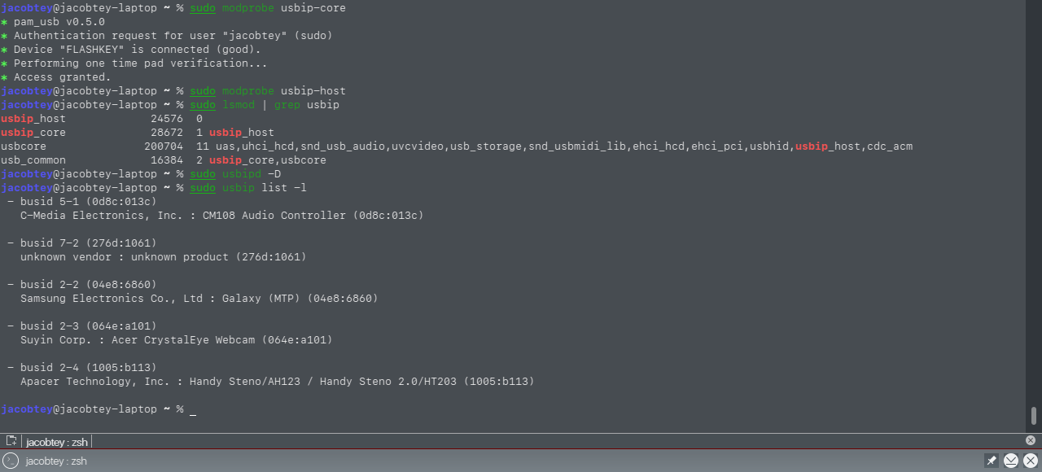The image size is (1042, 472).
Task: Click the usbcore 200704 module row
Action: (x=457, y=146)
